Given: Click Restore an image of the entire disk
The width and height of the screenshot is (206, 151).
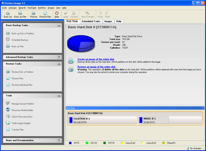Looking at the screenshot, I should 96,67.
